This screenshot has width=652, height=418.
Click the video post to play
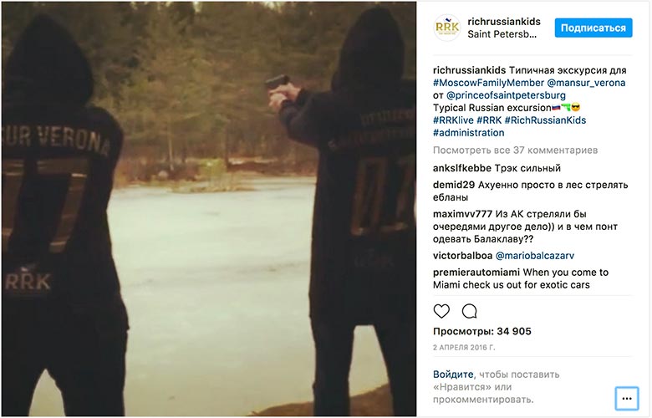tap(209, 209)
